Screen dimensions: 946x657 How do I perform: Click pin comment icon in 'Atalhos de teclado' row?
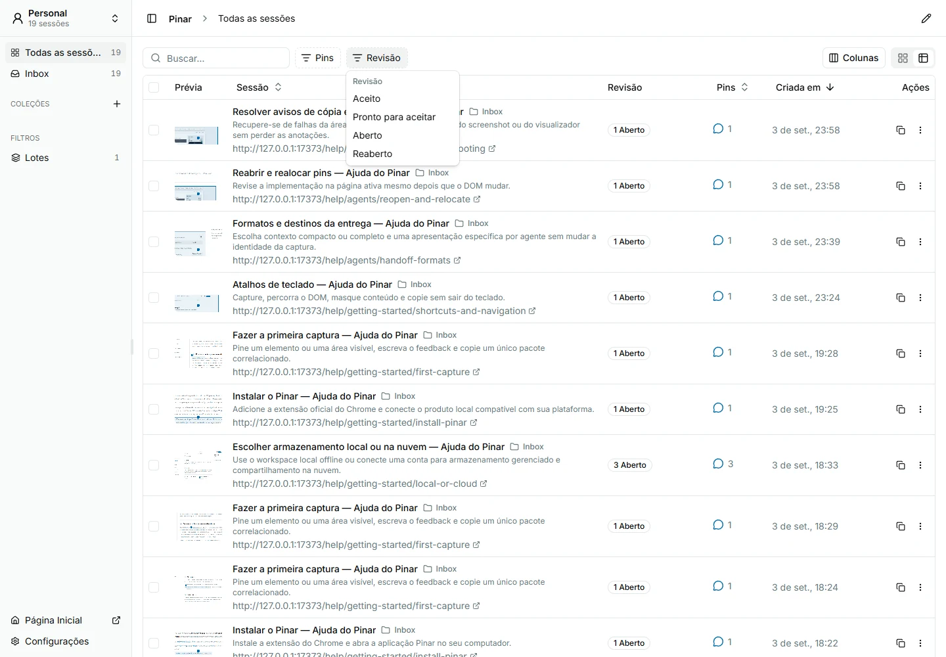pyautogui.click(x=718, y=296)
